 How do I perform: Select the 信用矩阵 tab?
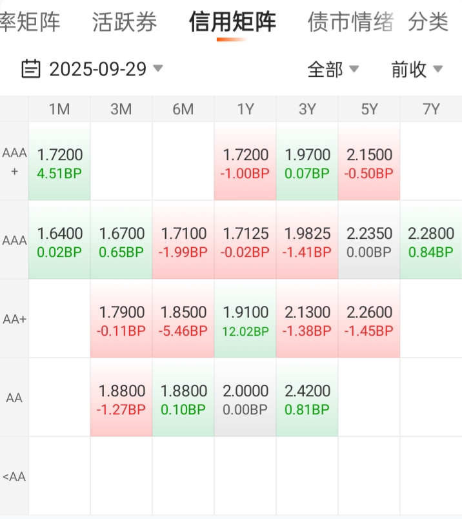(x=232, y=23)
